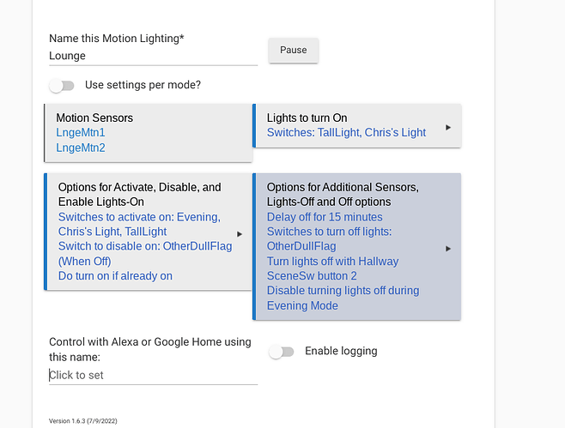Expand Options for Activate, Disable, Enable Lights-On

[148, 232]
